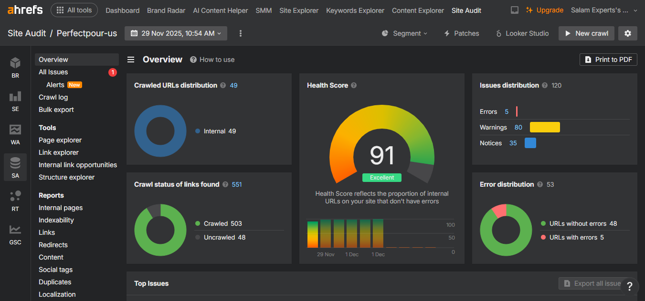Viewport: 645px width, 301px height.
Task: Click the ahrefs logo
Action: point(25,10)
